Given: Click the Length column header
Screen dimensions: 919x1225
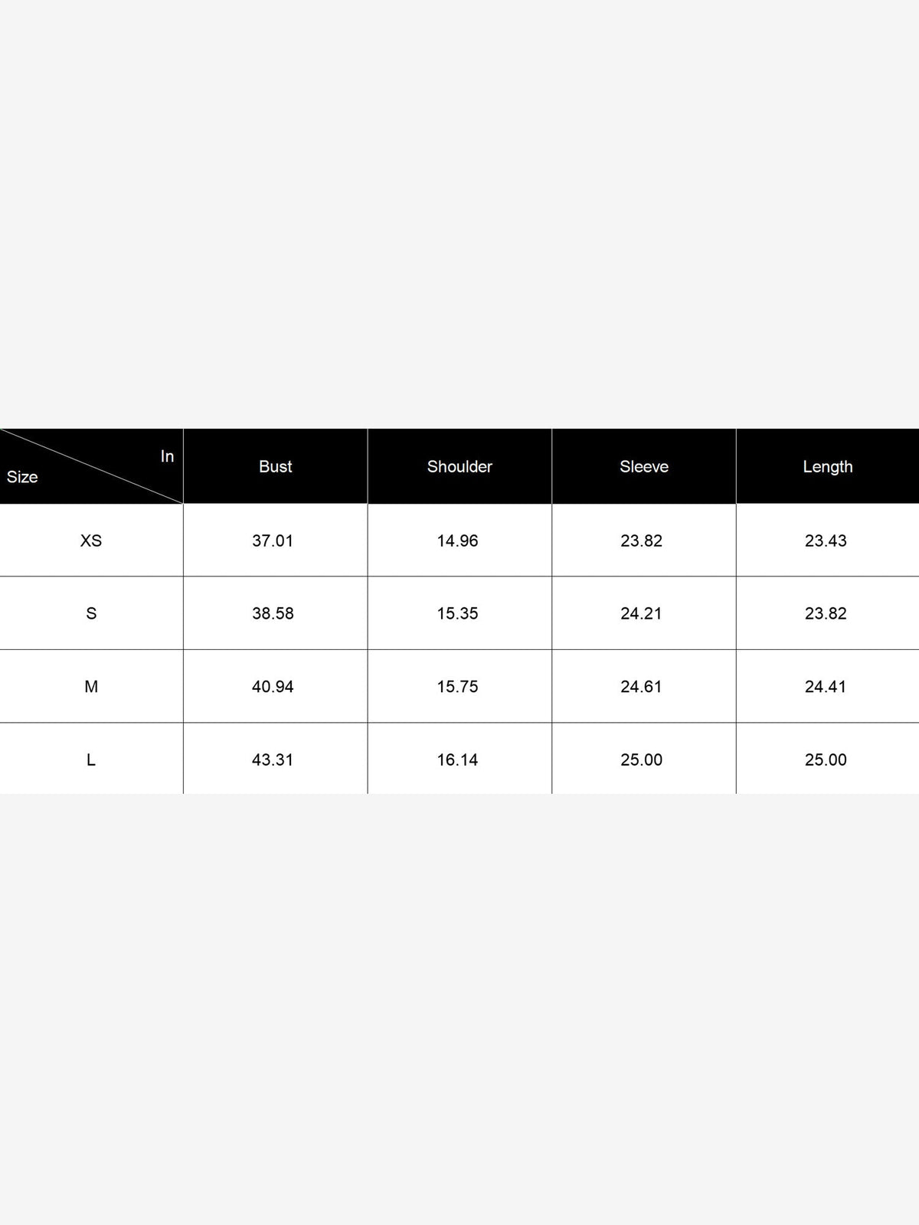Looking at the screenshot, I should click(828, 466).
